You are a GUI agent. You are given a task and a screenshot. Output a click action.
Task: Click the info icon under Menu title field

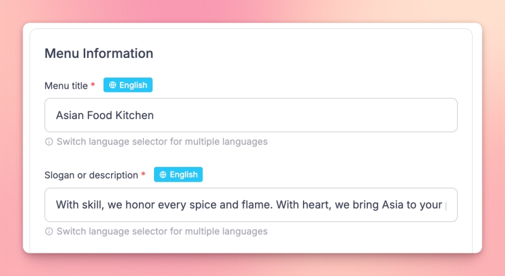tap(49, 142)
